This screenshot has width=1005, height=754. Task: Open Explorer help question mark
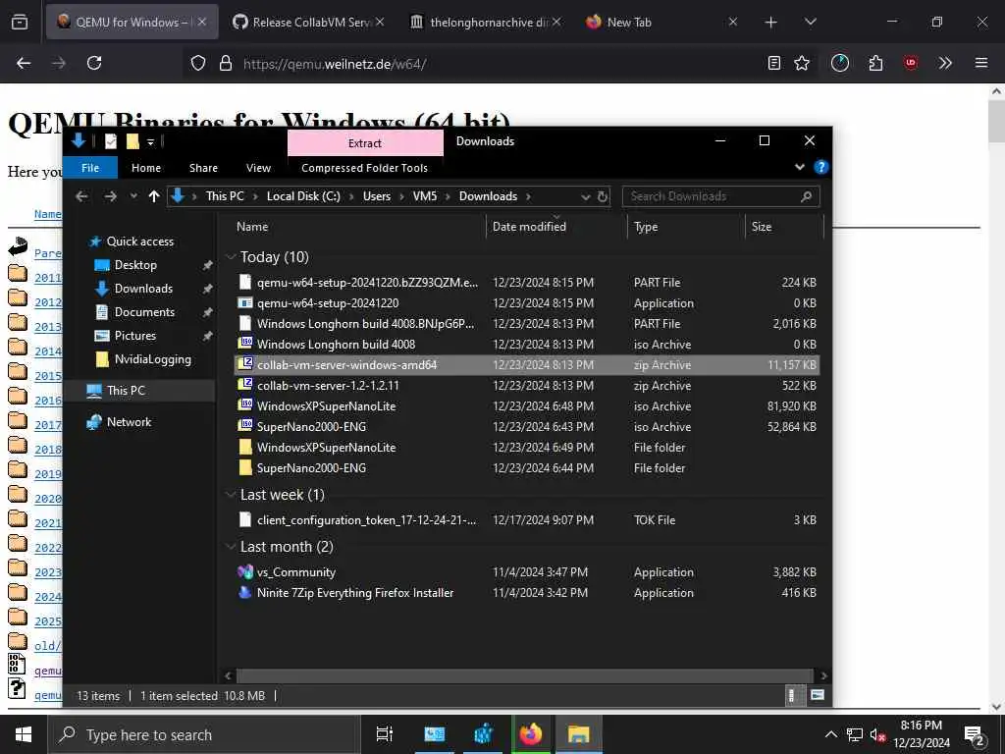820,167
